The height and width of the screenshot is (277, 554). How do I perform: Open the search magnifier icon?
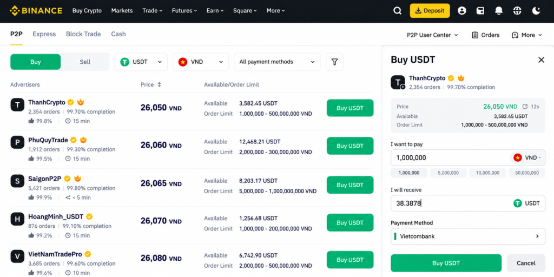click(x=398, y=11)
